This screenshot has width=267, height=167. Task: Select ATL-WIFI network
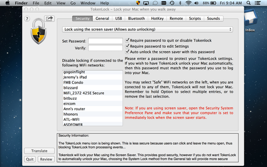click(92, 119)
